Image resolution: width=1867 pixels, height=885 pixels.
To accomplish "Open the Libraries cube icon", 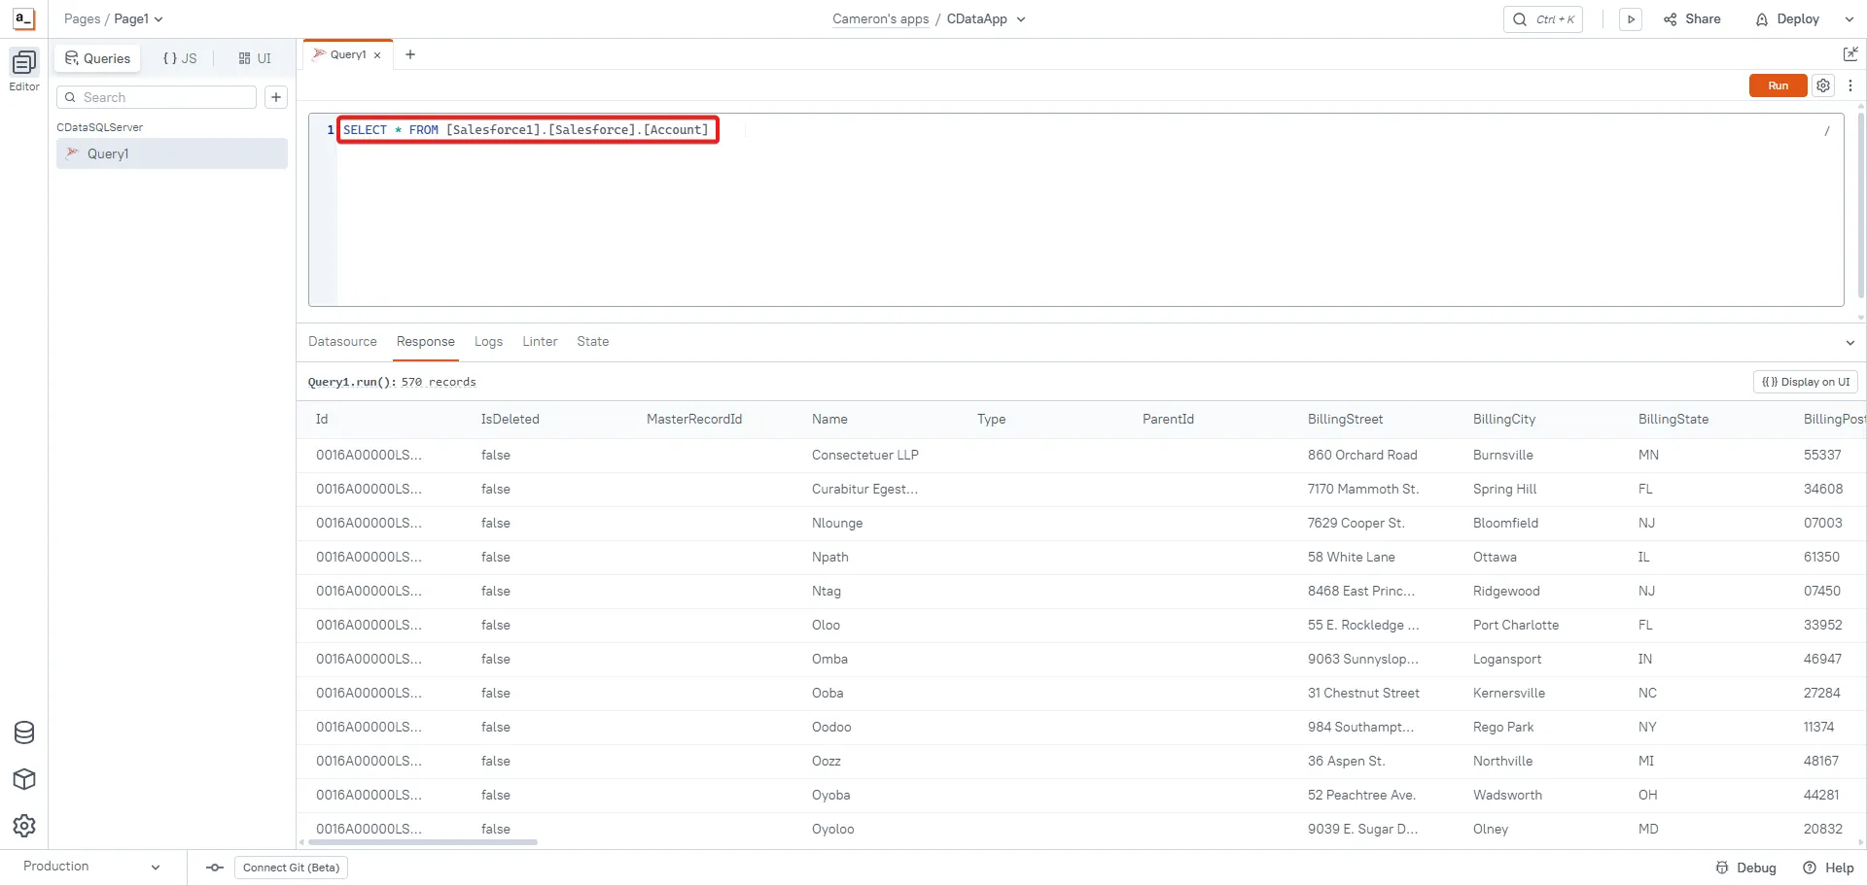I will [24, 779].
